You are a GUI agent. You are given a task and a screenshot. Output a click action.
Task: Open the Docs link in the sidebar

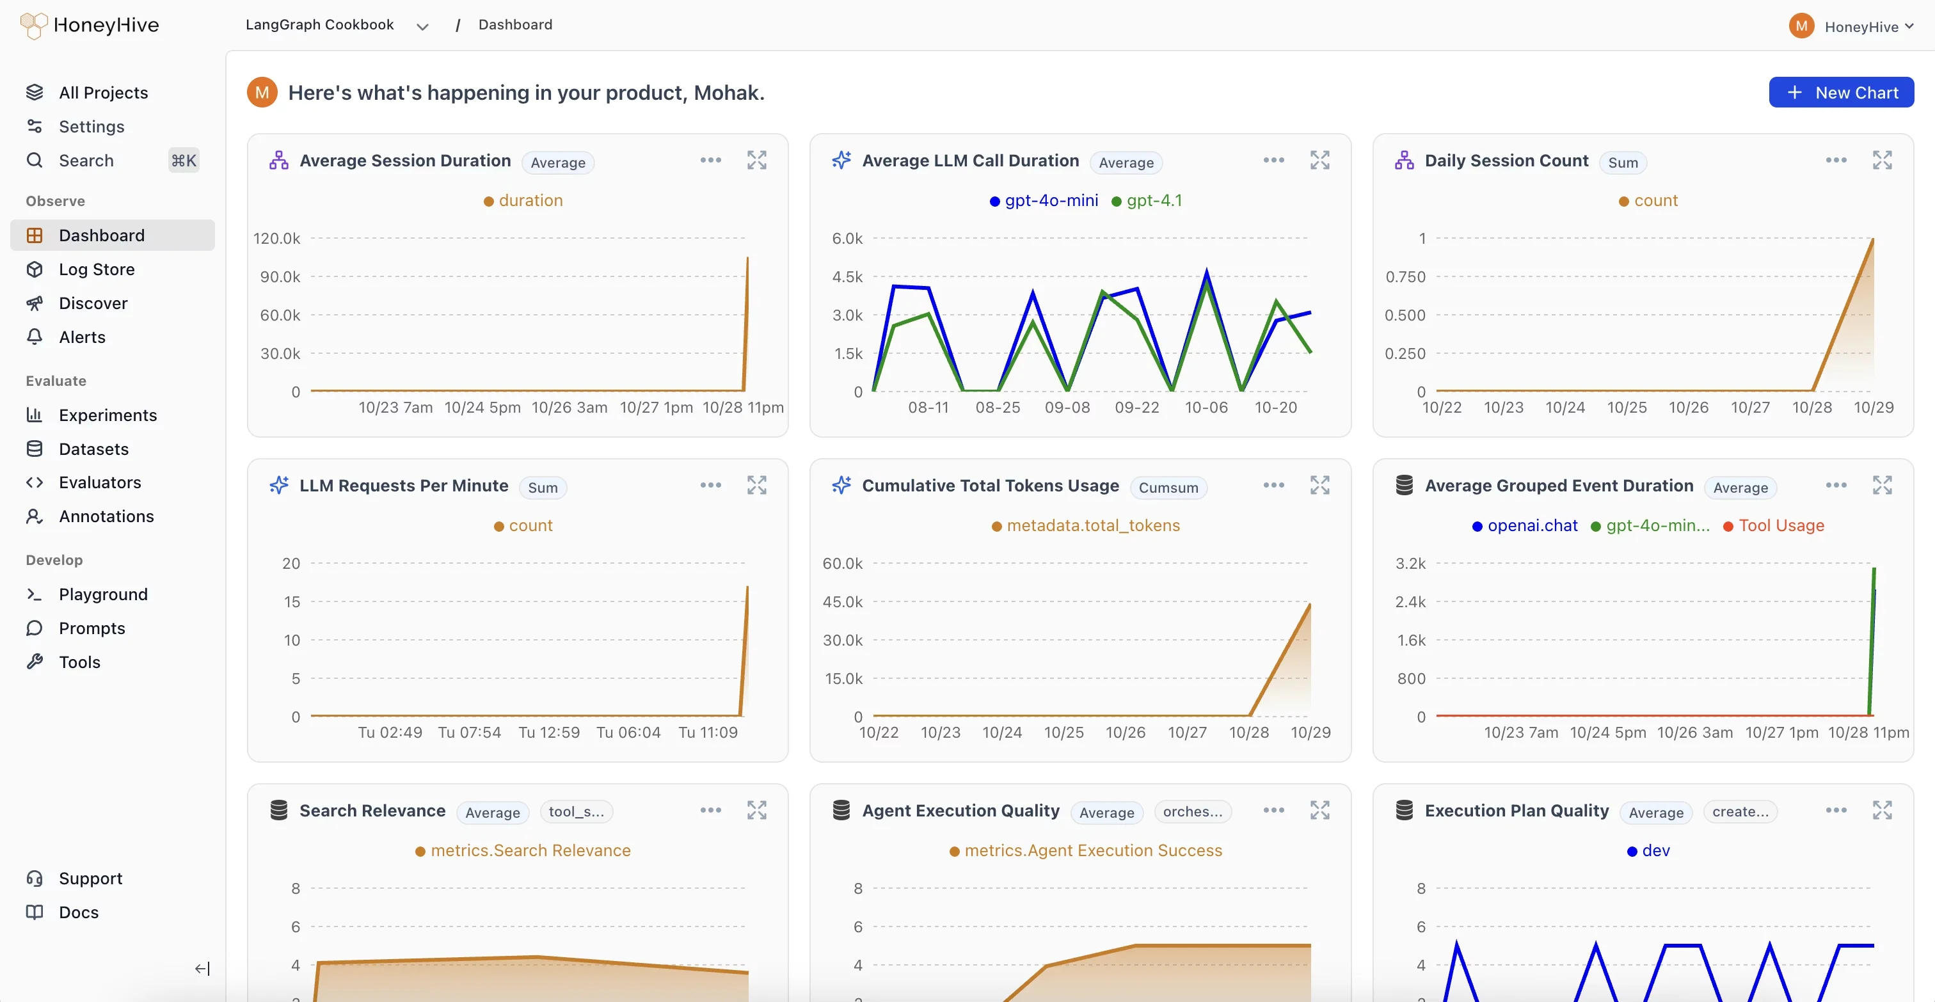[78, 912]
